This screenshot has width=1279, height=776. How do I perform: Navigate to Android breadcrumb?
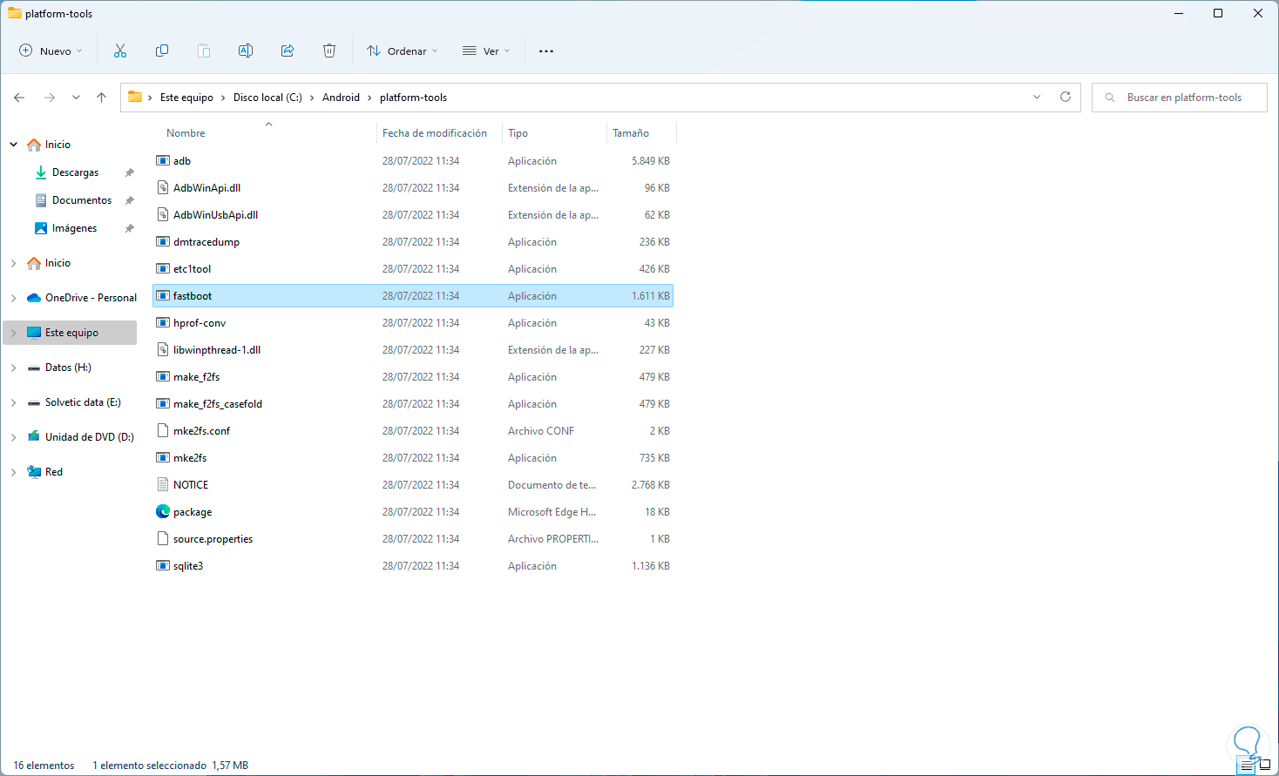(341, 98)
